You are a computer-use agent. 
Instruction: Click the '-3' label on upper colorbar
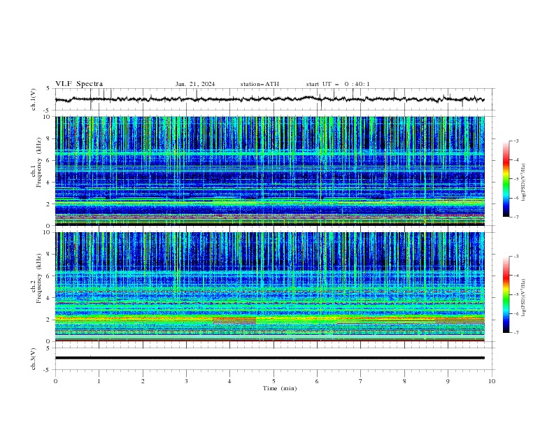coord(516,141)
